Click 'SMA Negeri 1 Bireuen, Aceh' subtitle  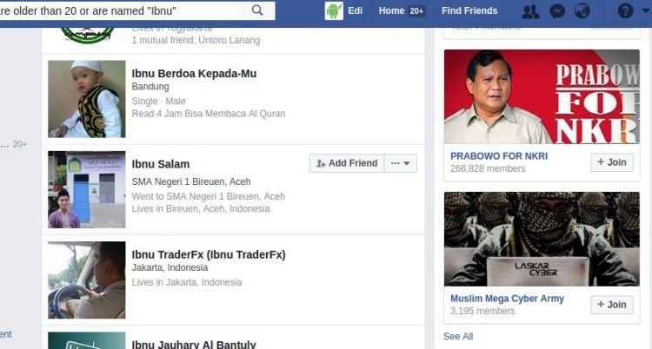pos(191,181)
